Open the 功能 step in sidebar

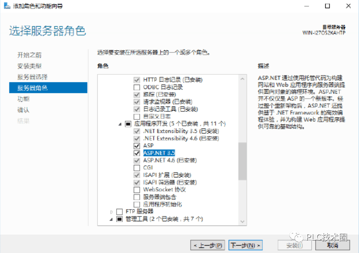click(24, 99)
